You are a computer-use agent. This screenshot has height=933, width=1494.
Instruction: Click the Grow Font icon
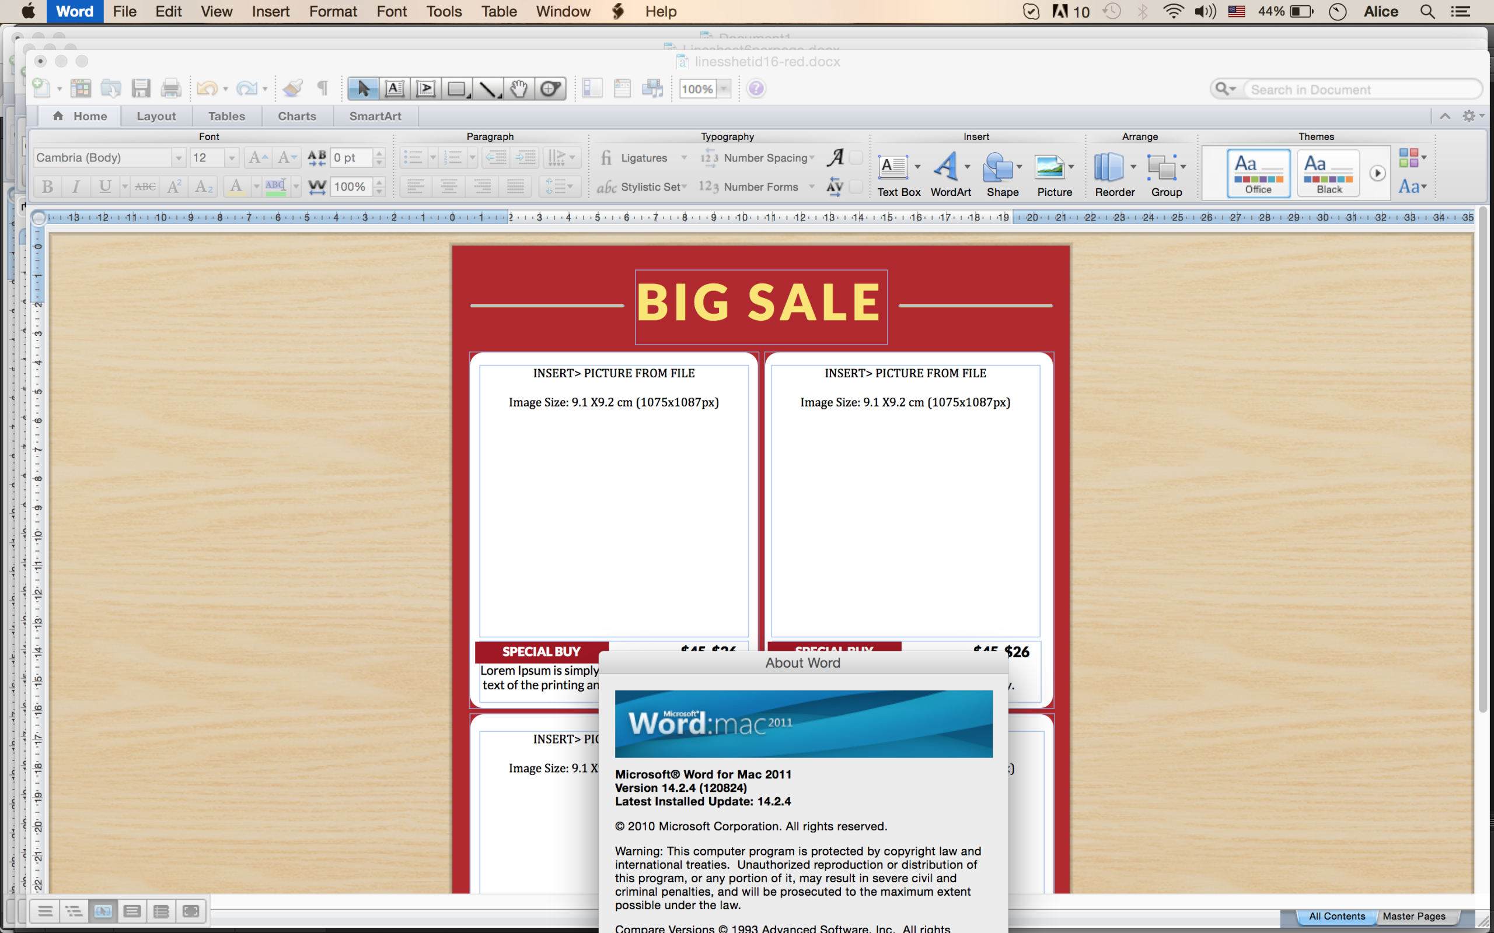coord(257,158)
